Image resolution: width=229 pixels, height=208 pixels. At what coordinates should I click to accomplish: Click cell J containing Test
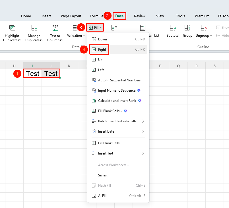(51, 73)
